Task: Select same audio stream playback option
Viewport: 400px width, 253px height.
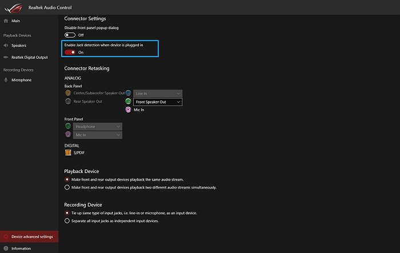Action: pyautogui.click(x=67, y=179)
